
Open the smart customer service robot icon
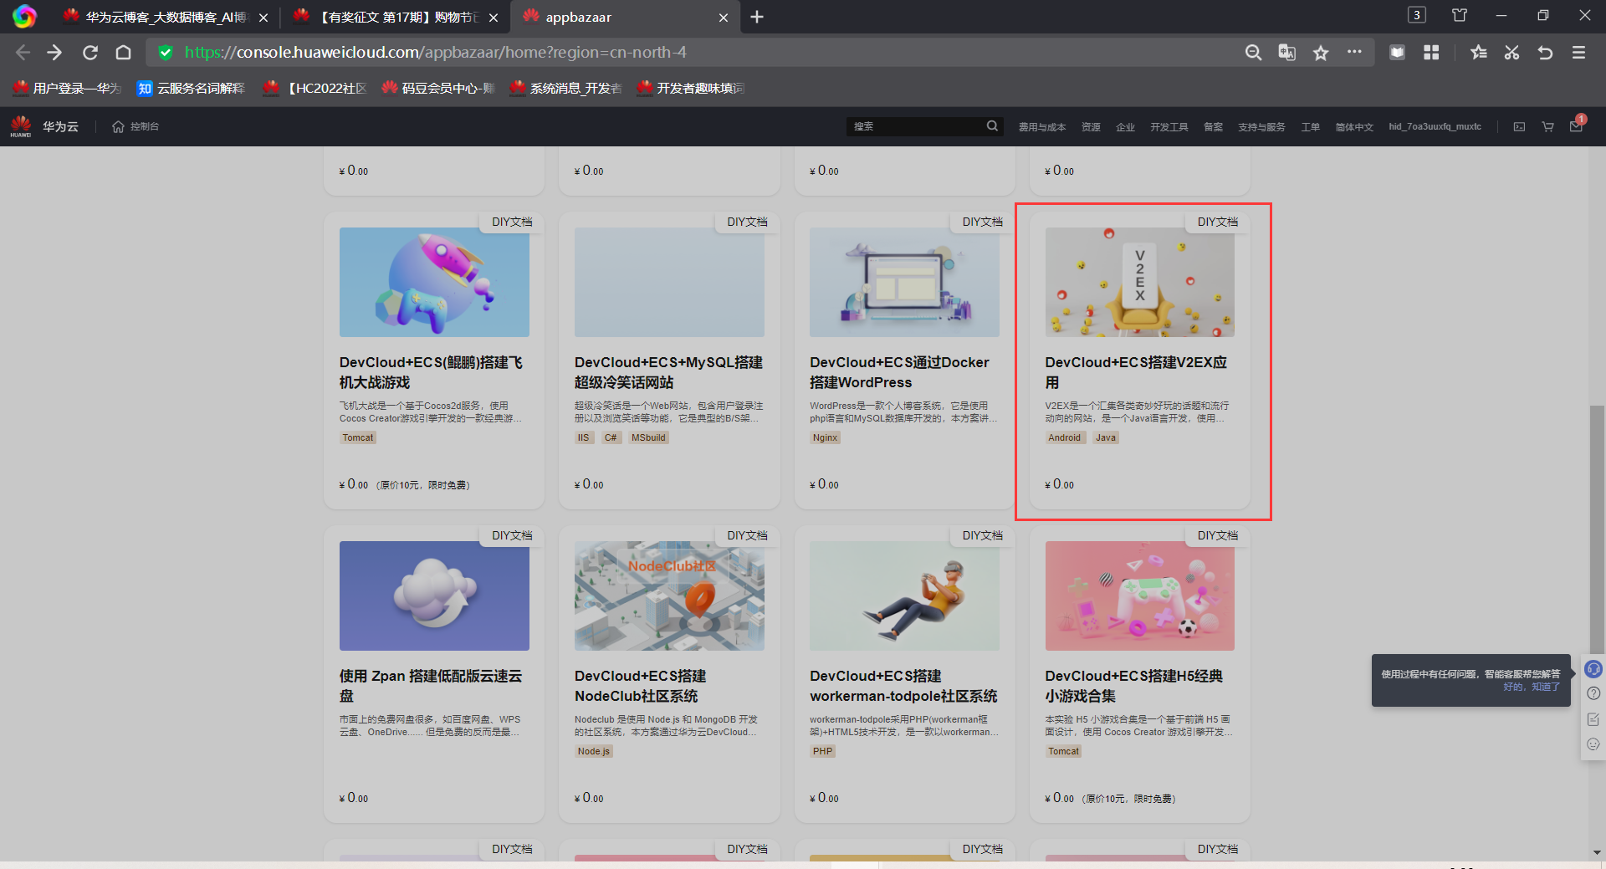pyautogui.click(x=1593, y=669)
